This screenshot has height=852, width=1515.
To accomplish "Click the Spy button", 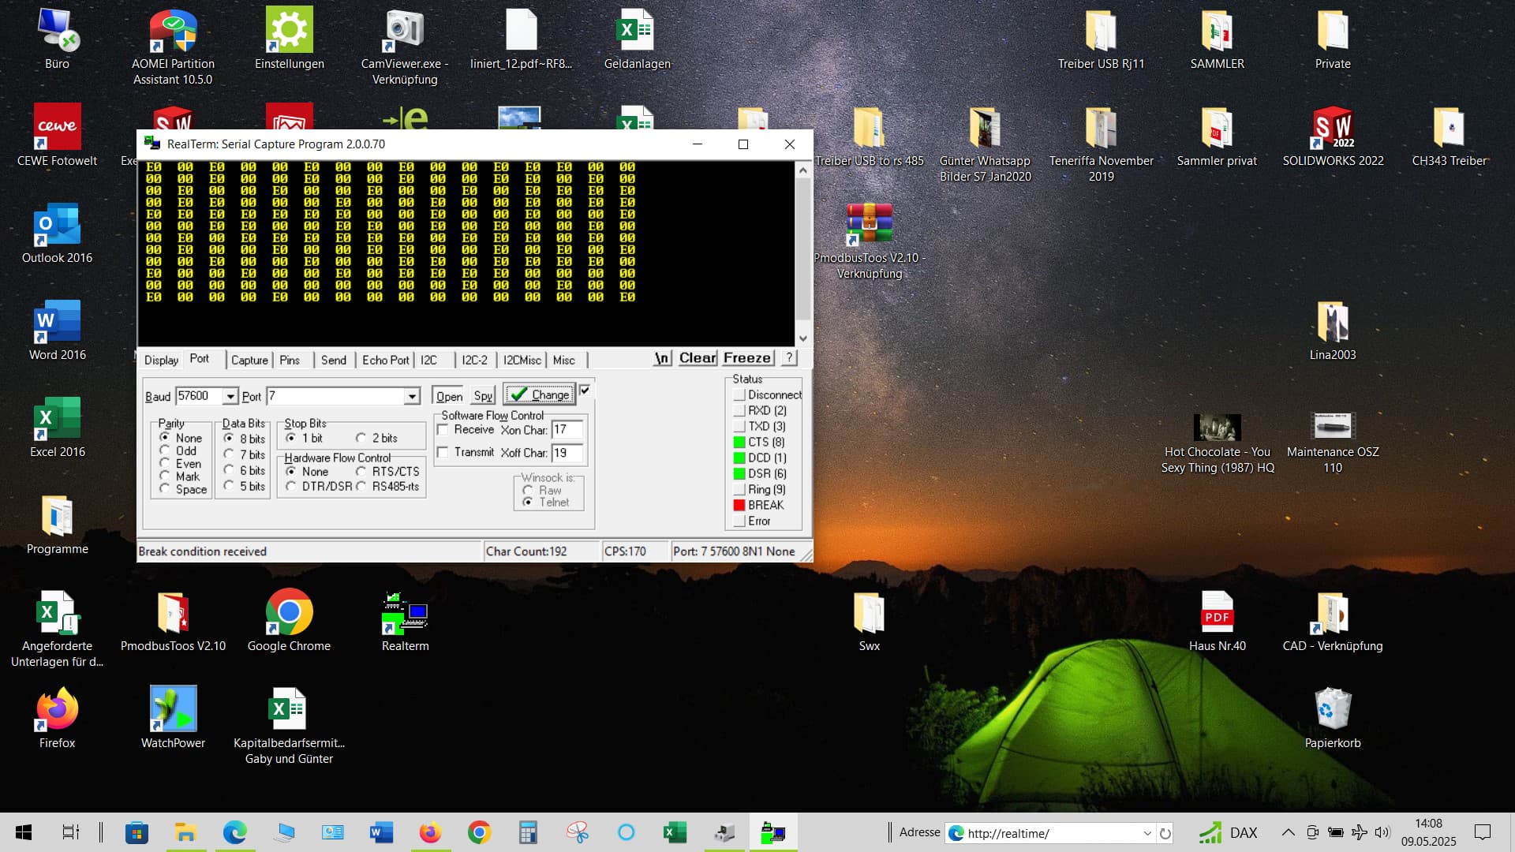I will pos(483,396).
